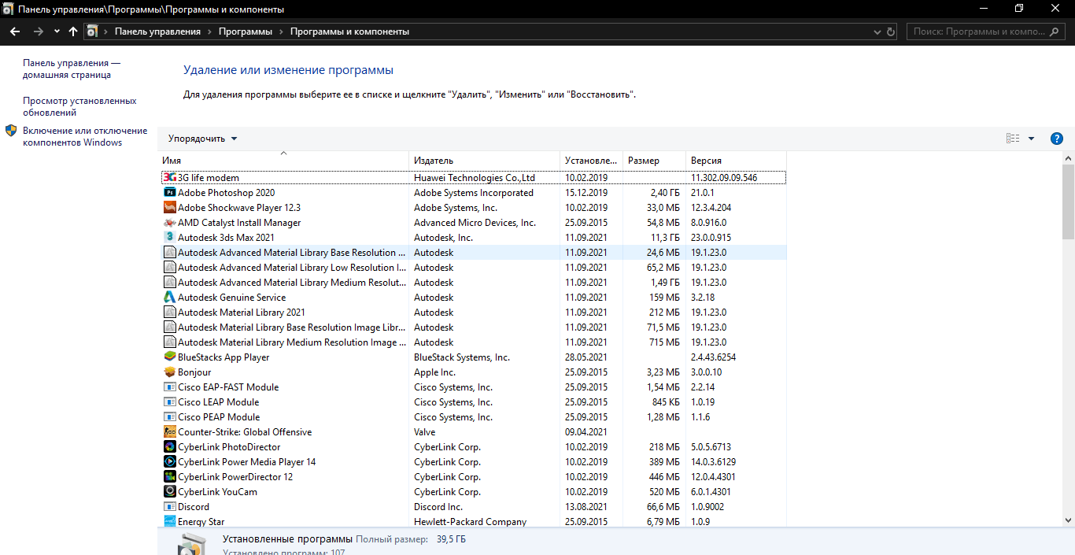This screenshot has width=1075, height=555.
Task: Click the Autodesk 3ds Max 2021 icon
Action: pos(169,238)
